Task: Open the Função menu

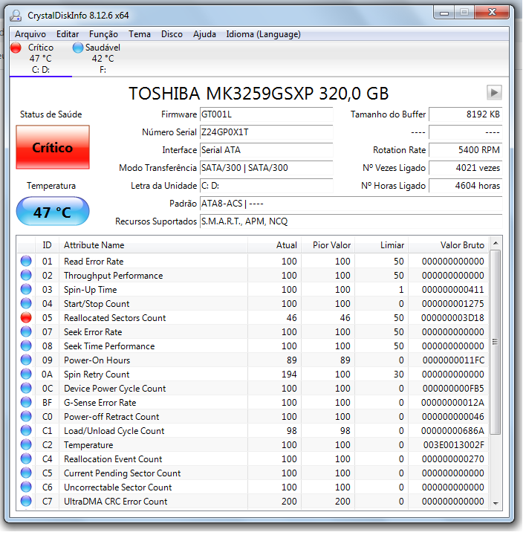Action: 104,34
